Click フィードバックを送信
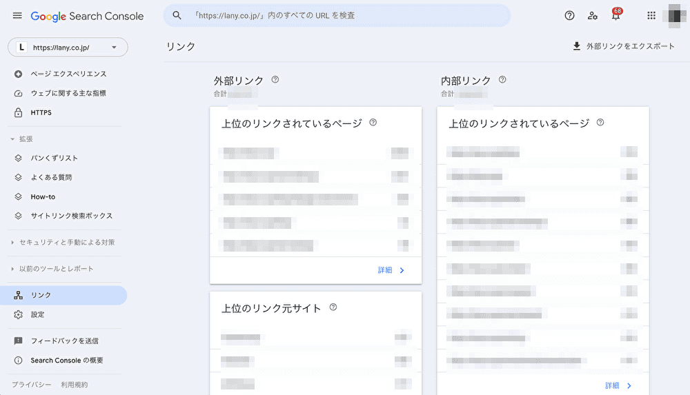The width and height of the screenshot is (690, 395). [x=65, y=341]
